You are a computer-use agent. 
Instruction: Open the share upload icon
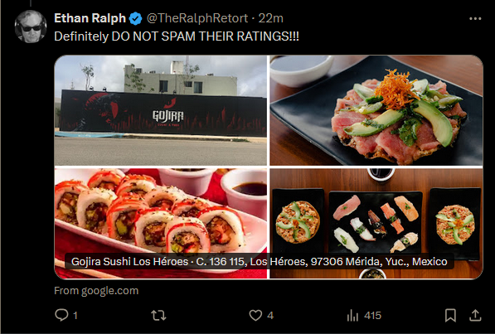point(475,315)
